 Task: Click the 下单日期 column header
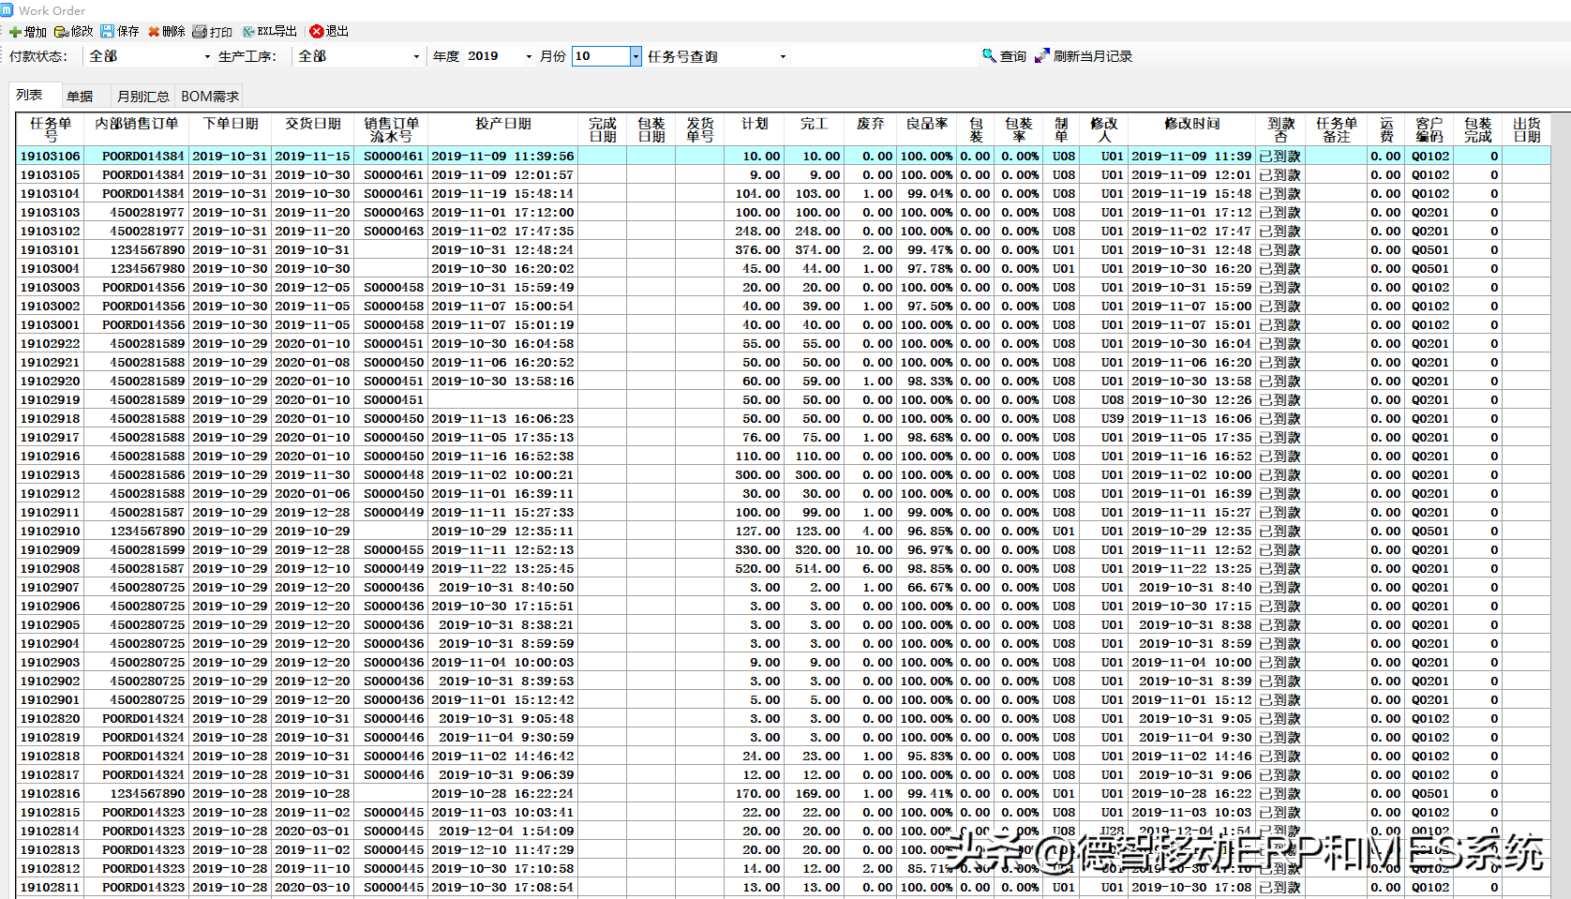231,129
